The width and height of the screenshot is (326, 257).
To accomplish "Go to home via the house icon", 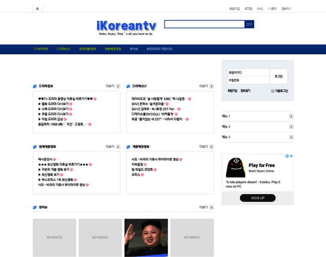I will [x=37, y=9].
